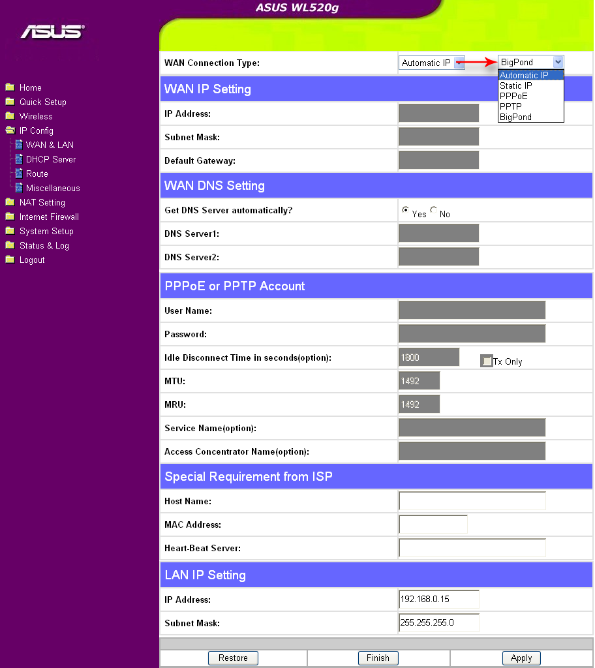Screen dimensions: 595x668
Task: Click the Finish button
Action: (x=378, y=658)
